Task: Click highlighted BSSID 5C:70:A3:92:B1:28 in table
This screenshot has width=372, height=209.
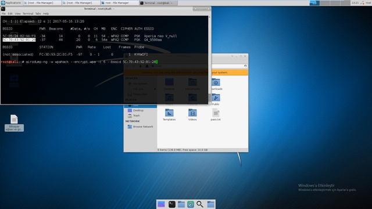Action: (x=19, y=40)
